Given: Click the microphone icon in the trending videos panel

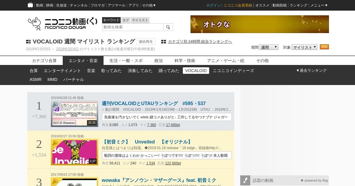Looking at the screenshot, I should [245, 180].
